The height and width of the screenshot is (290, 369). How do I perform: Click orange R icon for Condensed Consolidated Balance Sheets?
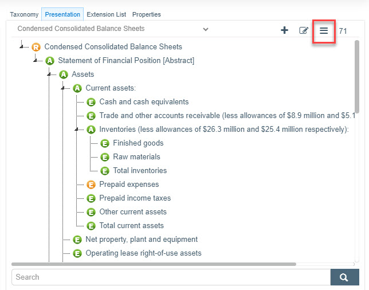tap(36, 47)
